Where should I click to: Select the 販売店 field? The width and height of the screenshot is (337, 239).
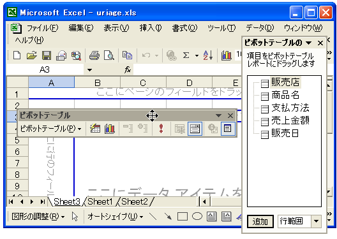(285, 82)
